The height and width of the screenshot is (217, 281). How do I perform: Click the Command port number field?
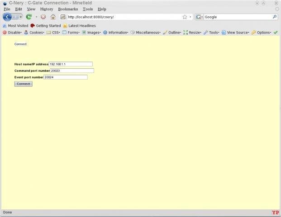click(x=72, y=71)
